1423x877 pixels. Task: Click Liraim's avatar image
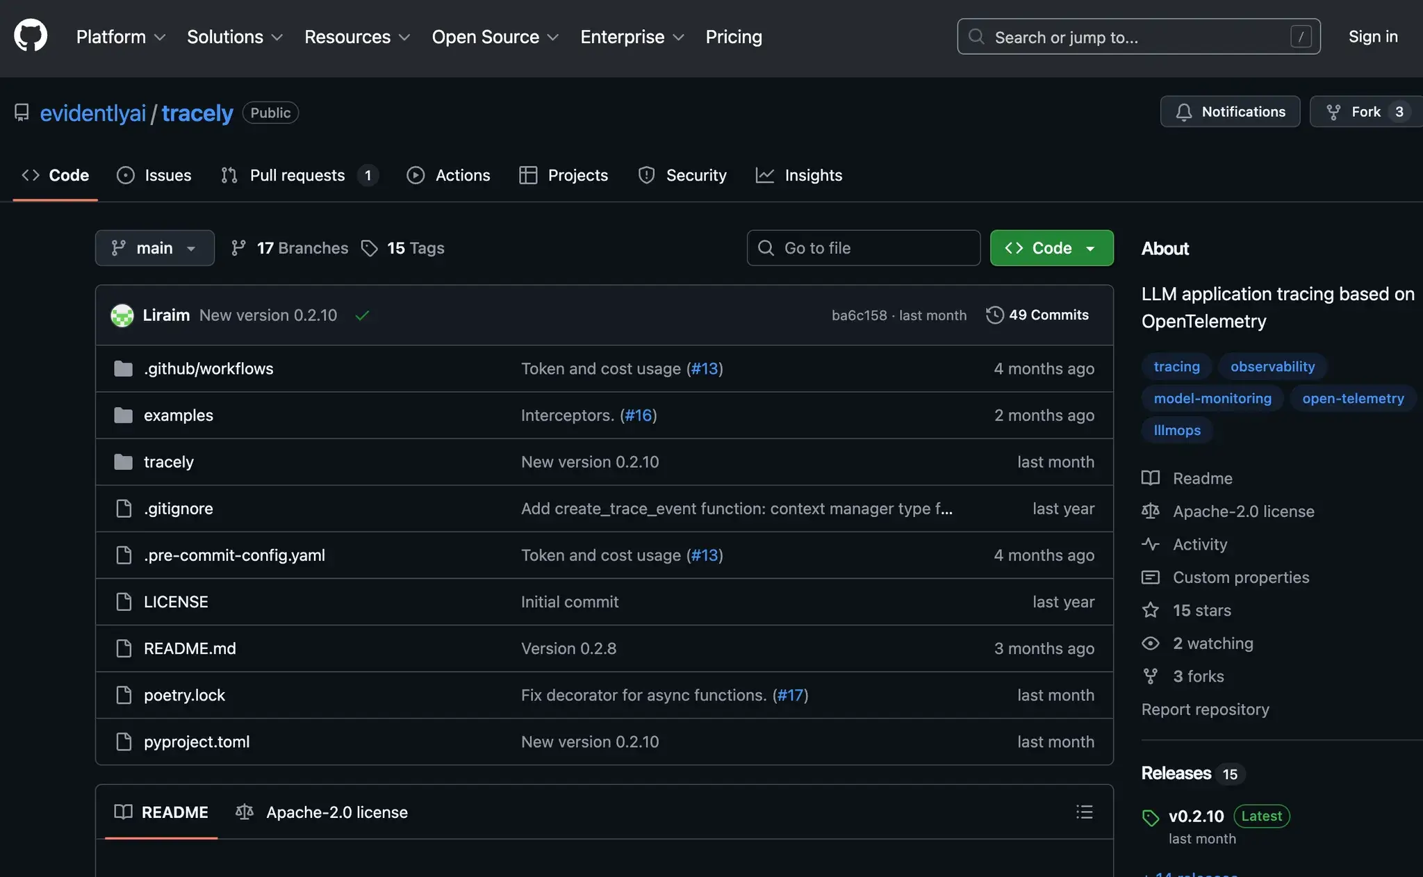click(x=122, y=315)
